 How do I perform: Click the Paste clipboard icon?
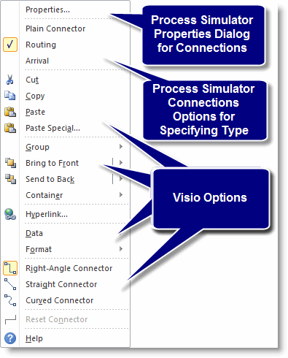pos(10,112)
